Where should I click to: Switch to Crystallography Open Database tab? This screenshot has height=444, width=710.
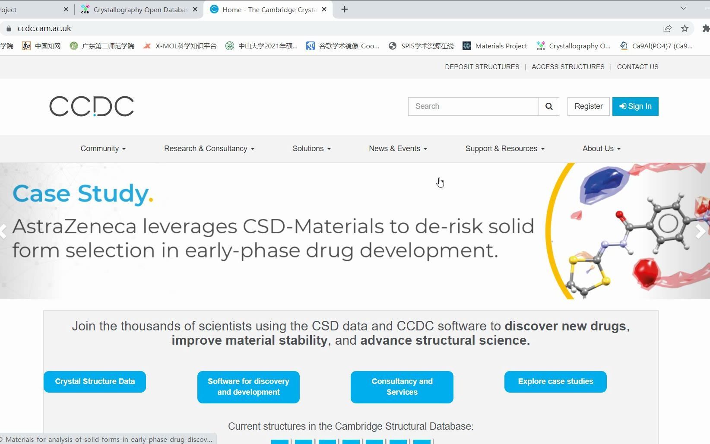(139, 10)
